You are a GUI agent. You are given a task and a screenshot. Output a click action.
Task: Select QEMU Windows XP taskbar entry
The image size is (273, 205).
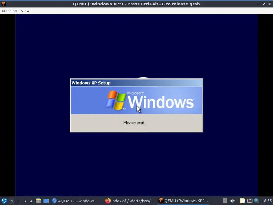point(183,201)
